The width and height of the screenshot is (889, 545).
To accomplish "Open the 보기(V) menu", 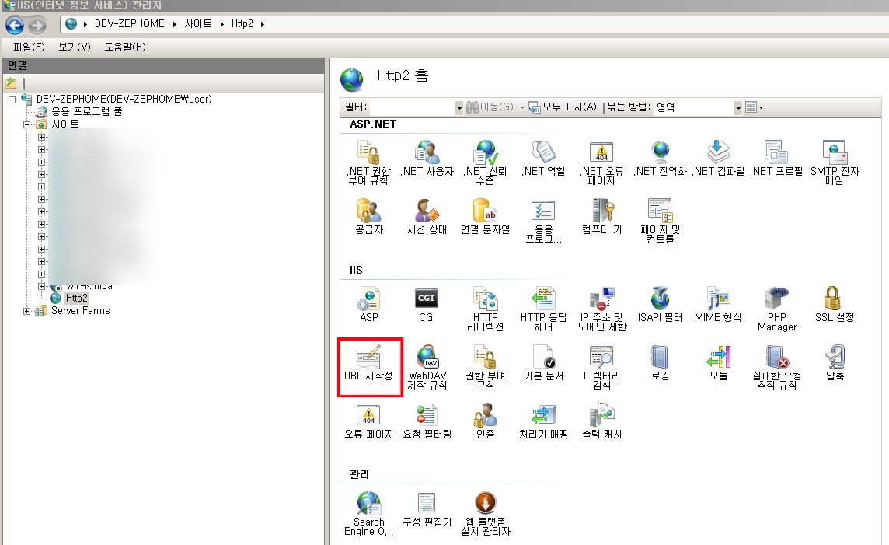I will tap(75, 47).
